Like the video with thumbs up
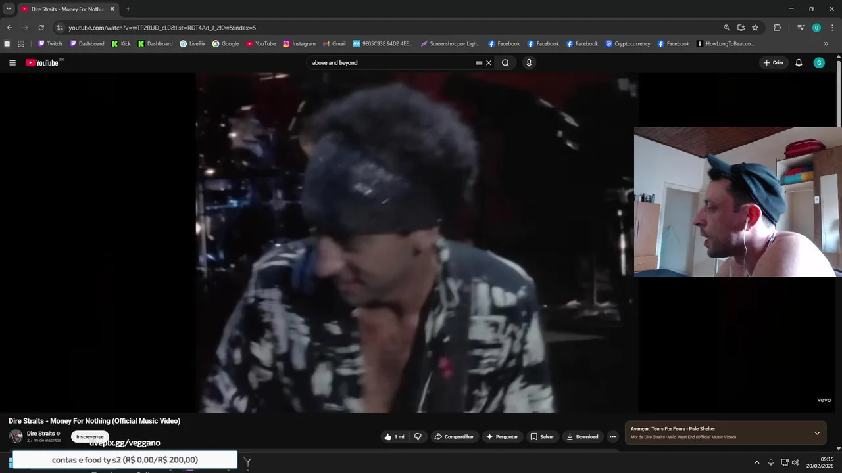 pyautogui.click(x=393, y=437)
